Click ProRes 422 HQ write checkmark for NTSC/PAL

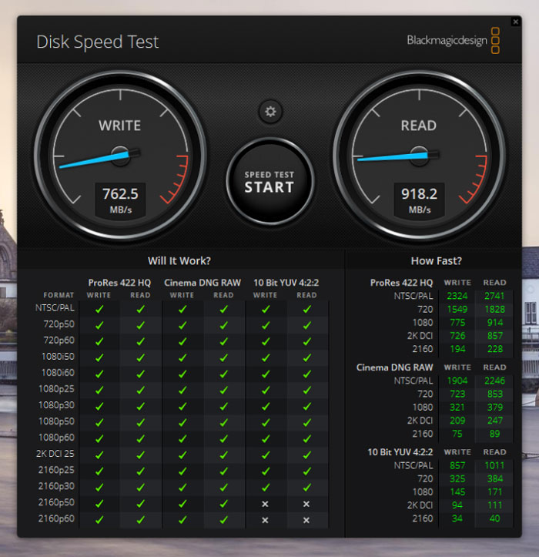tap(99, 309)
